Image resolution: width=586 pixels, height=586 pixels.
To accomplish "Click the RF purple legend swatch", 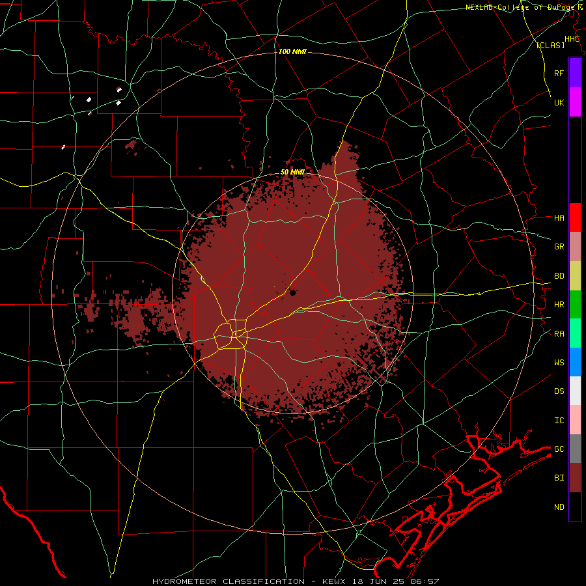I will pyautogui.click(x=575, y=73).
